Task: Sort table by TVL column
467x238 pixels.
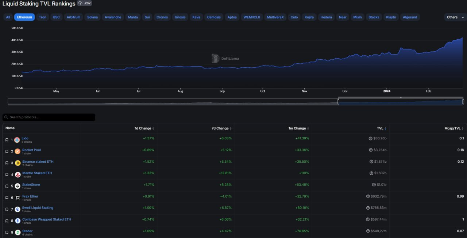Action: 382,128
